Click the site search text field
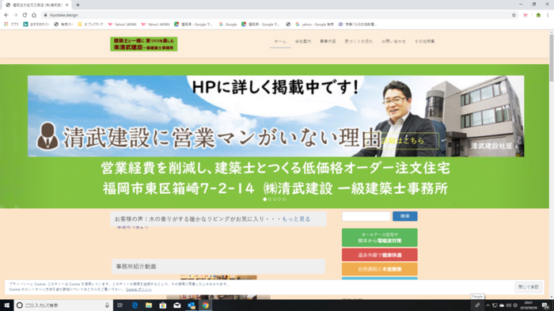The image size is (554, 311). pos(366,216)
